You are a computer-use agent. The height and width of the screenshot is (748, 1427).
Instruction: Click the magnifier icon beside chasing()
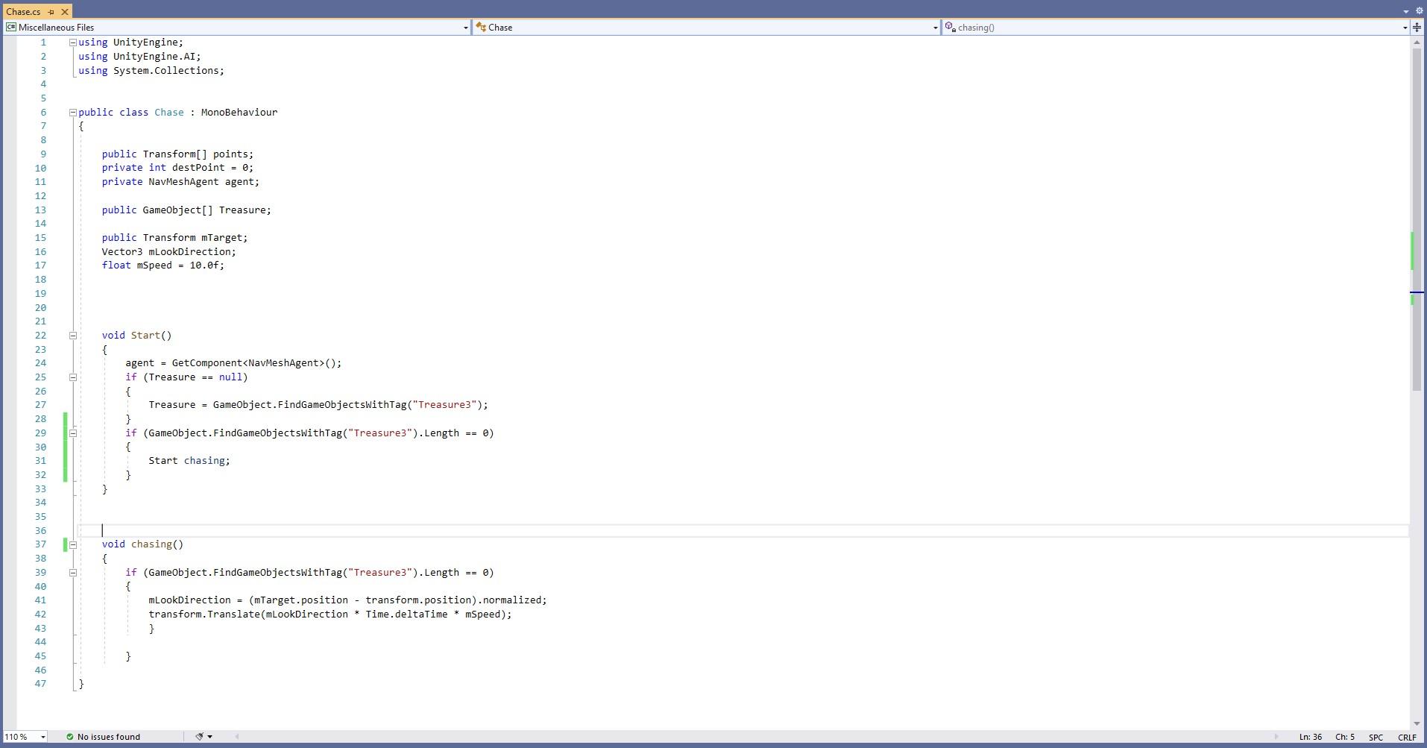[950, 27]
